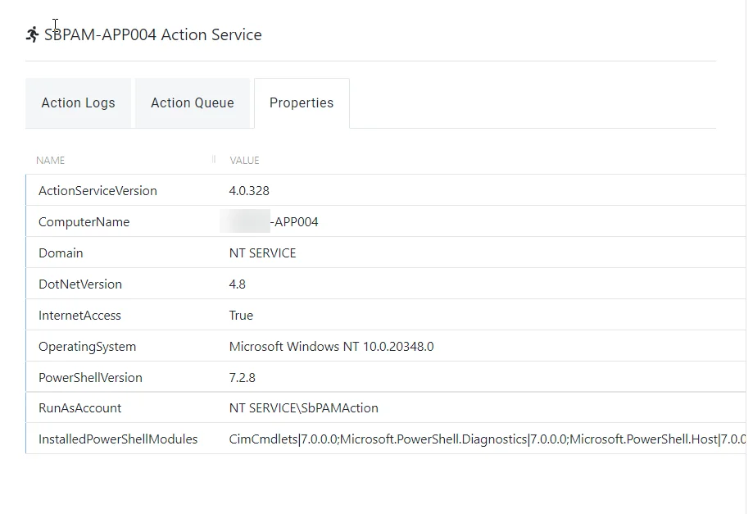Click the NT SERVICE\SbPAMAction value

tap(303, 407)
